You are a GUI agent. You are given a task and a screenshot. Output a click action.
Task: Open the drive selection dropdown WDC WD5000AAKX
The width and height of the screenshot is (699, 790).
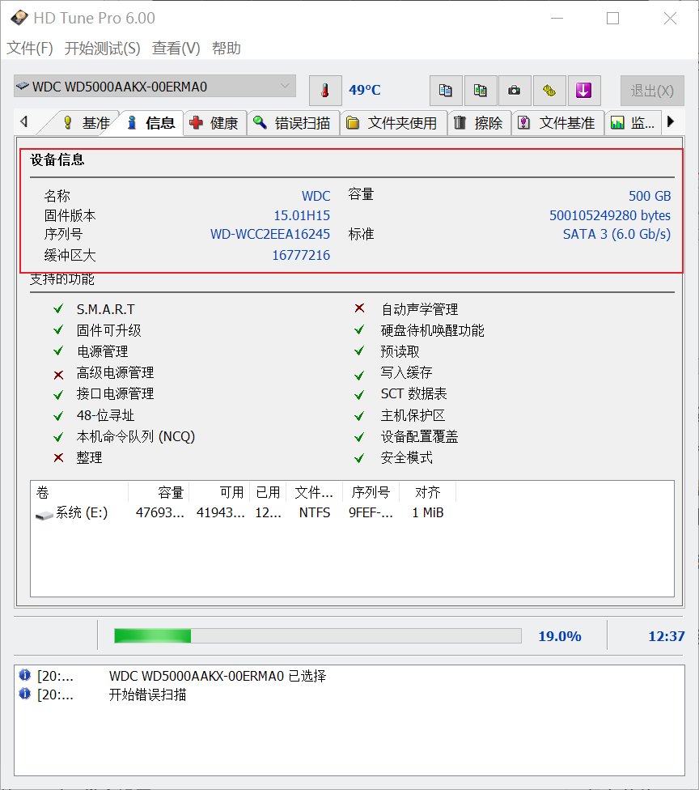155,86
